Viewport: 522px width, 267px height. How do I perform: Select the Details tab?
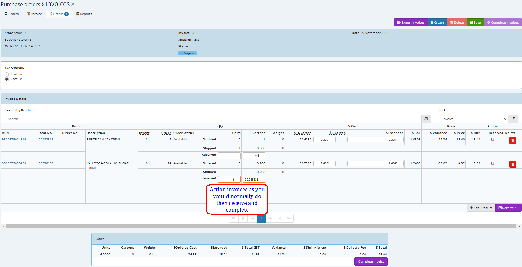pos(59,14)
